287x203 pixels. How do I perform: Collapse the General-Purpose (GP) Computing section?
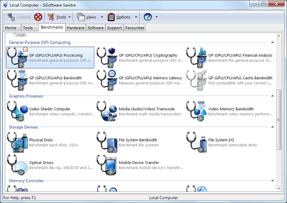[x=272, y=43]
